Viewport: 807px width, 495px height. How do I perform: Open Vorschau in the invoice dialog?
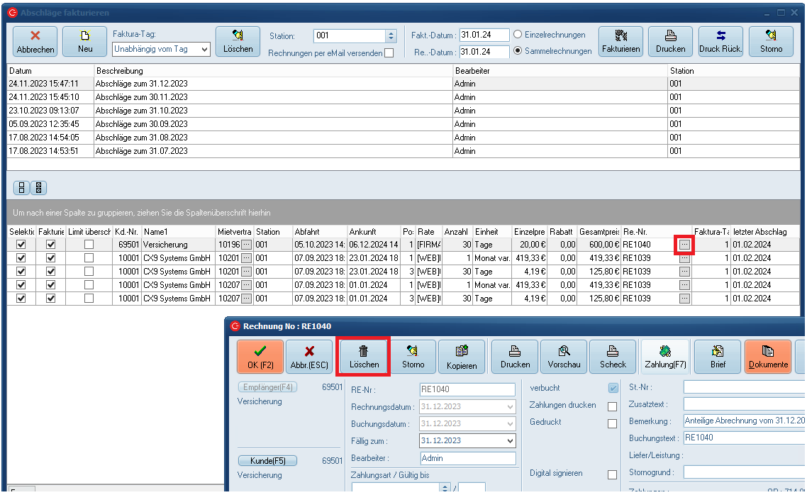tap(564, 357)
